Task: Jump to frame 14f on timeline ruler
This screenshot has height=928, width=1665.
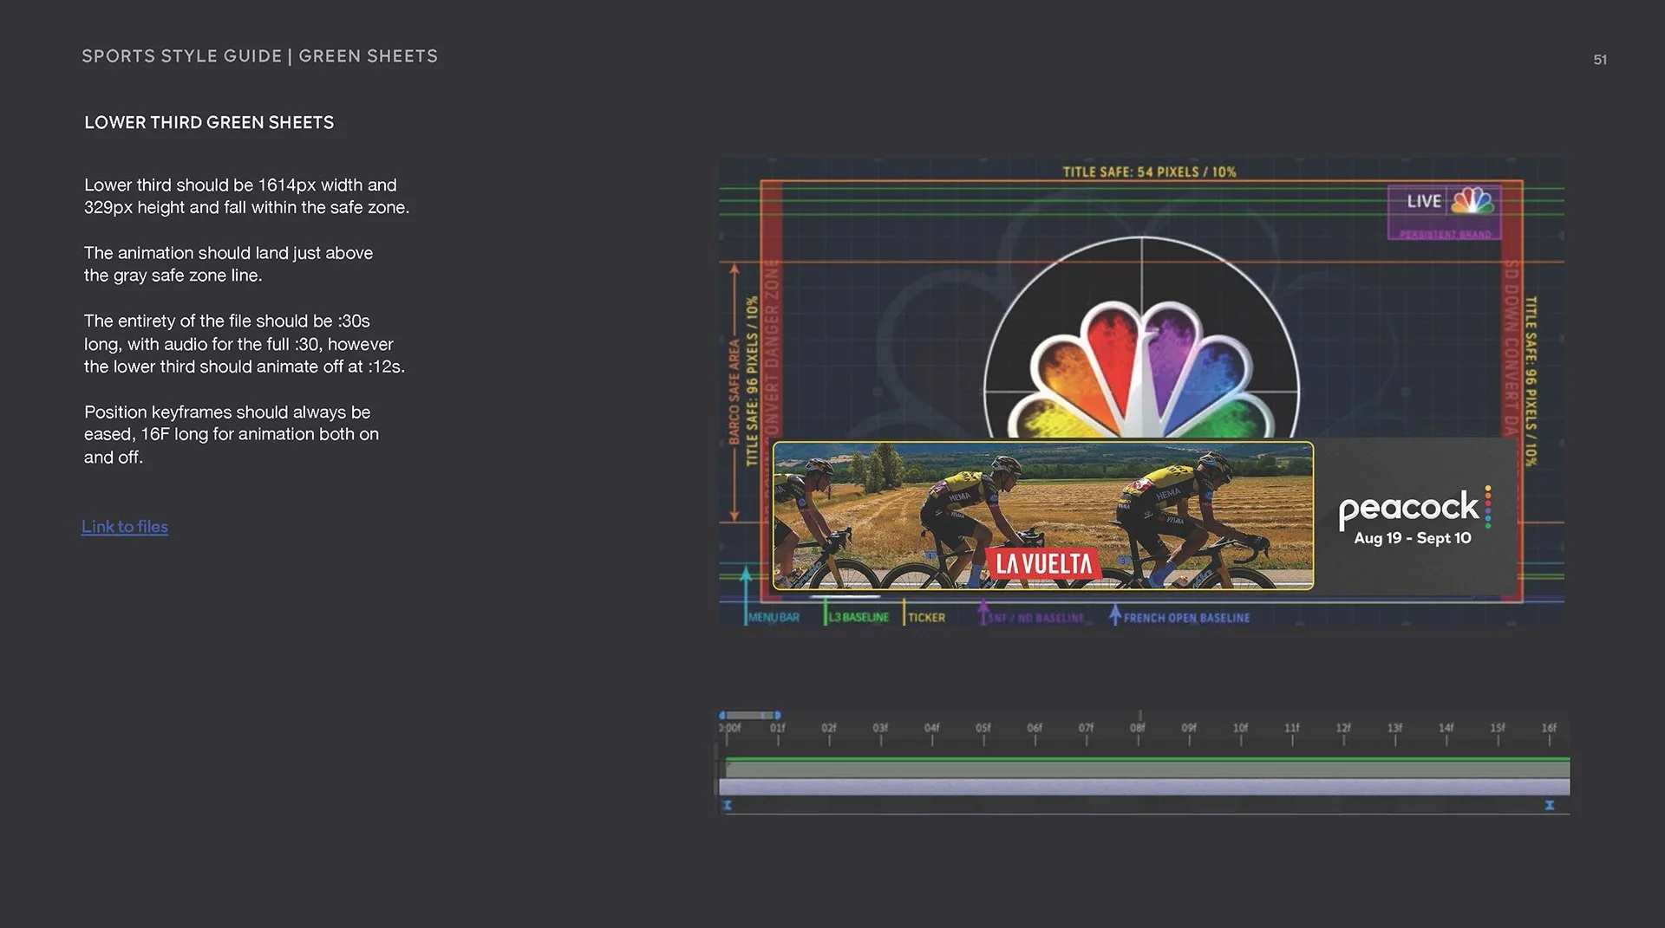Action: (x=1446, y=728)
